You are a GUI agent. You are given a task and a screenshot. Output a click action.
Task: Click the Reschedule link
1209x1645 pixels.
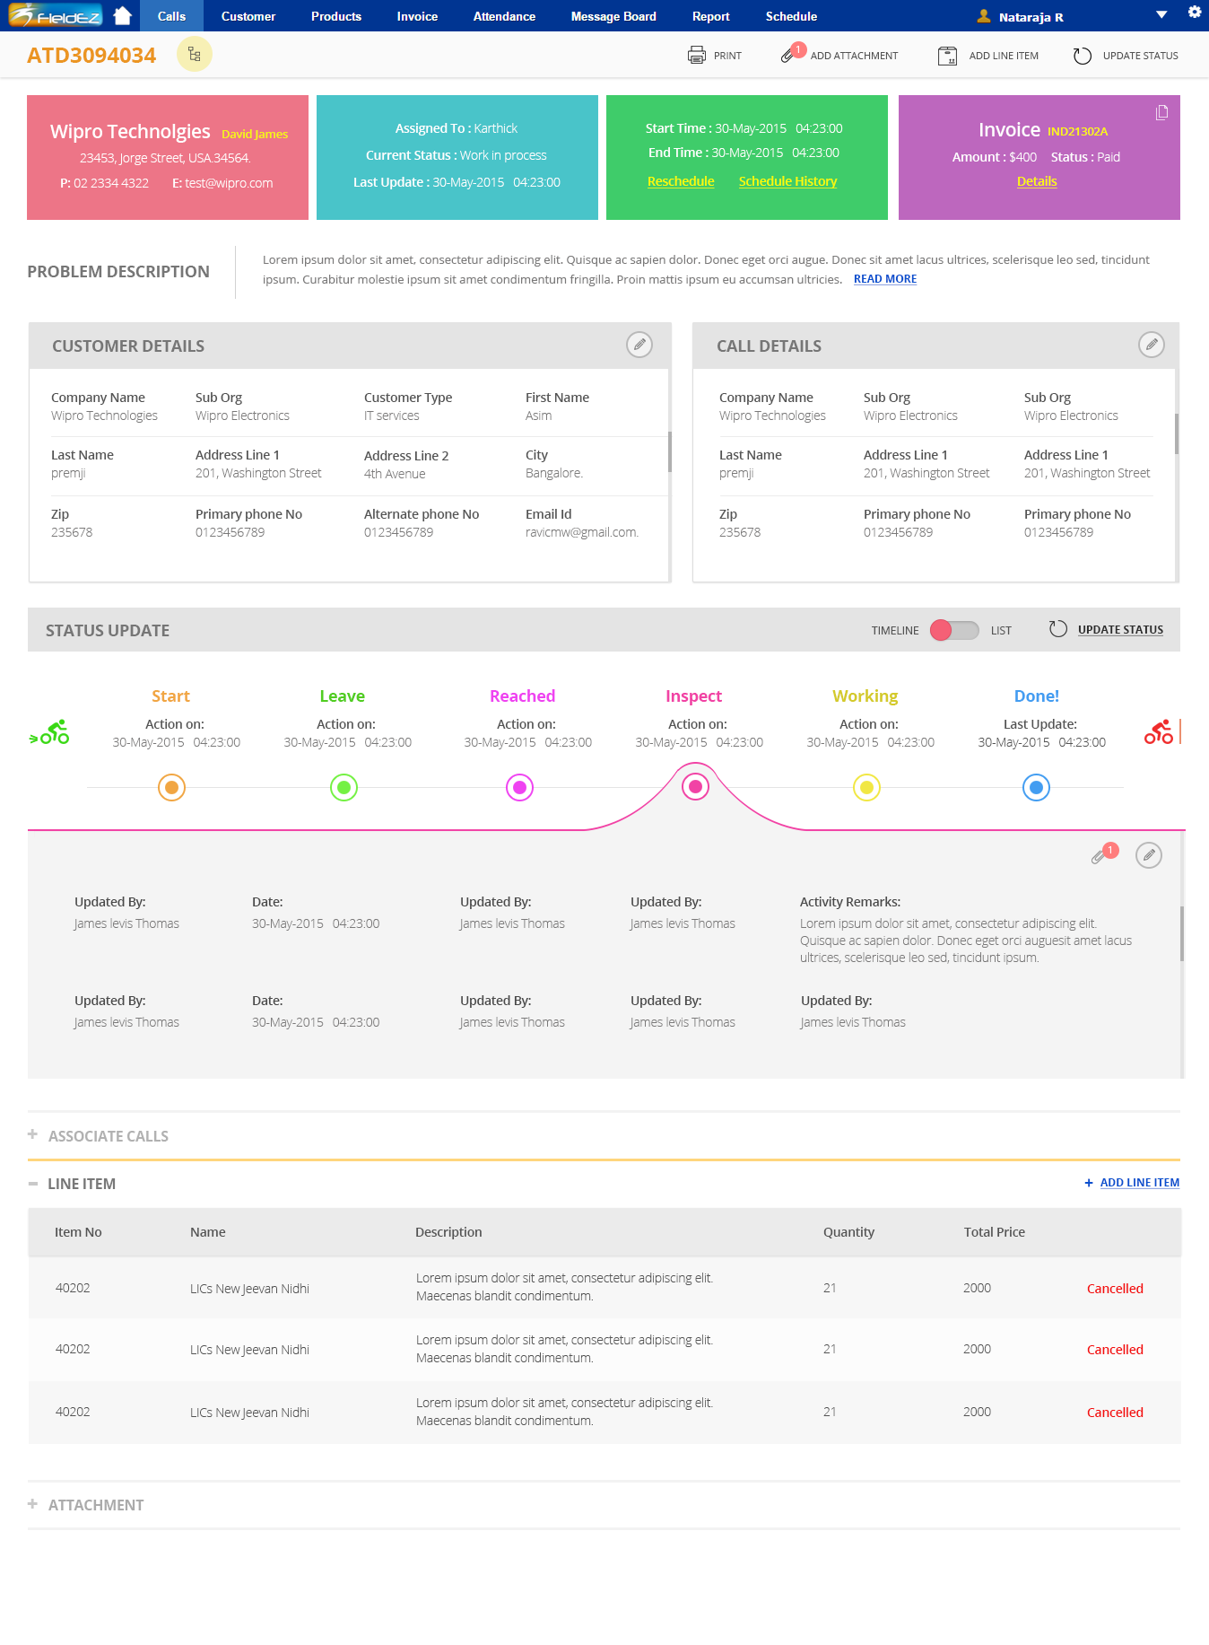[x=681, y=181]
